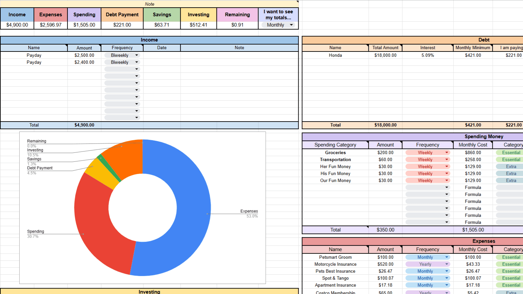Viewport: 523px width, 294px height.
Task: Select the Monthly Minimum column header
Action: 473,48
